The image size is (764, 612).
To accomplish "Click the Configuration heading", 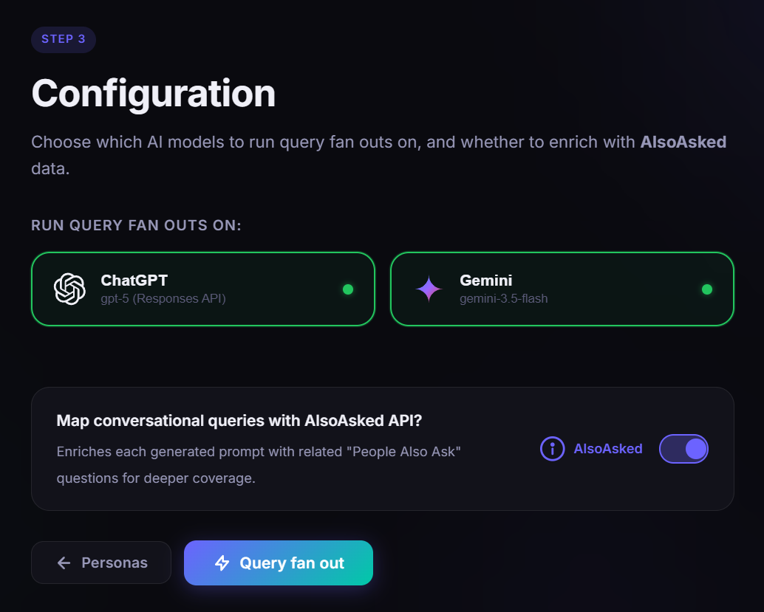I will pyautogui.click(x=154, y=94).
